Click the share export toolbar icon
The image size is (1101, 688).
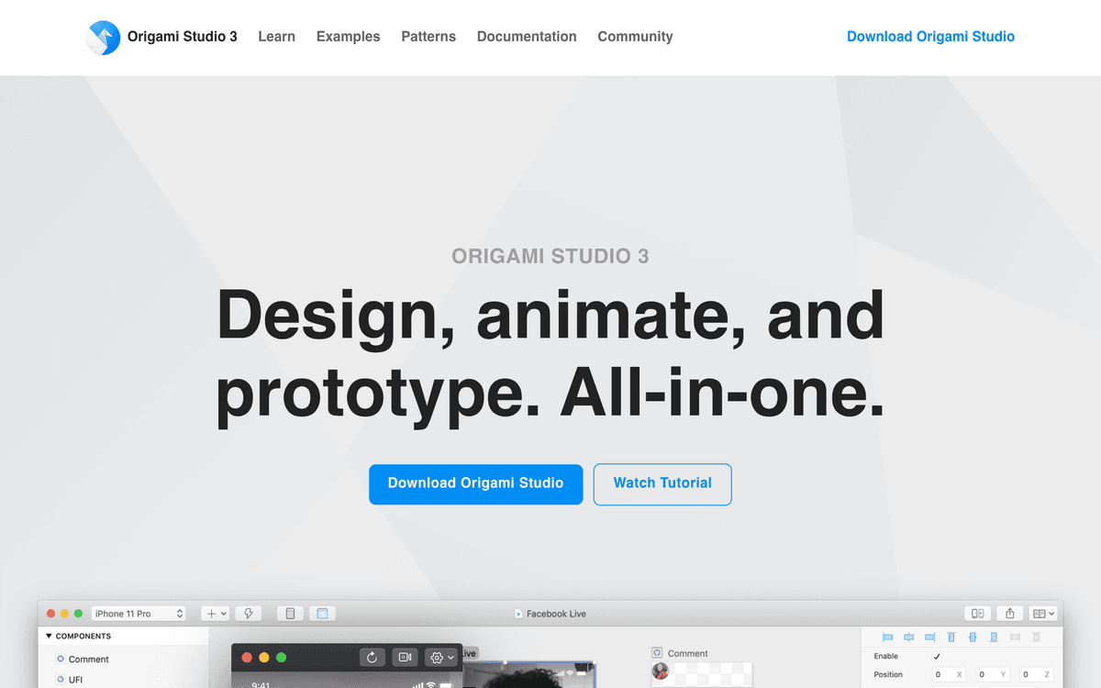1010,614
